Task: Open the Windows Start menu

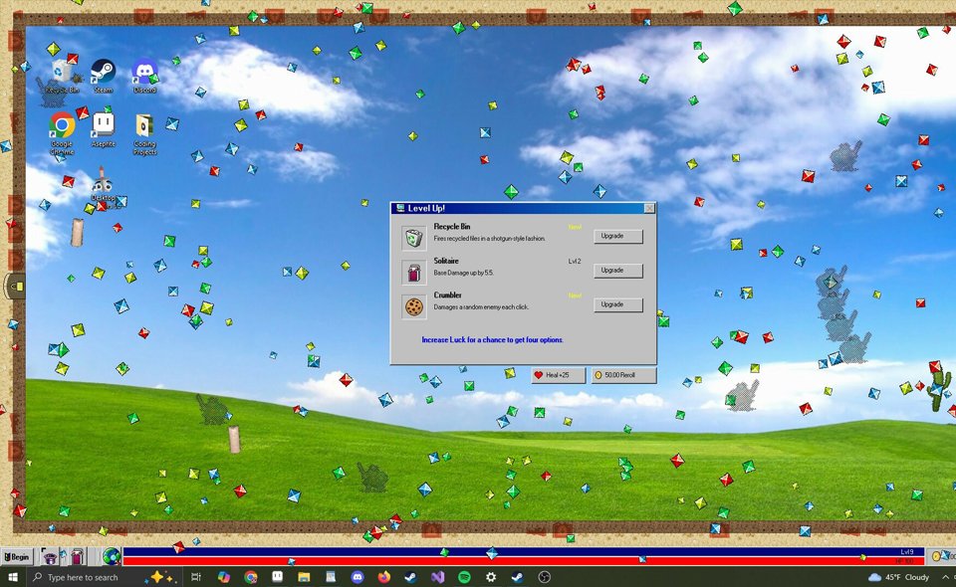Action: (x=12, y=577)
